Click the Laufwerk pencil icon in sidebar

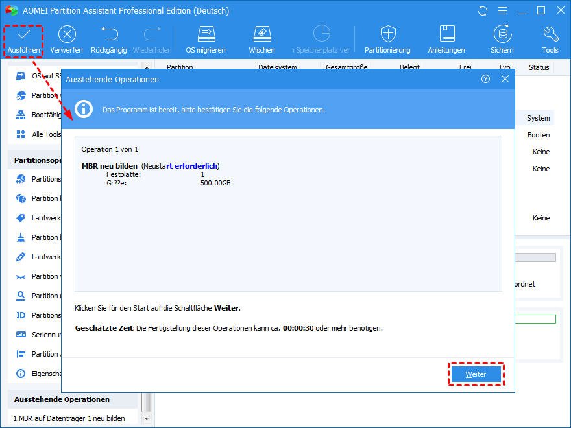pyautogui.click(x=21, y=257)
